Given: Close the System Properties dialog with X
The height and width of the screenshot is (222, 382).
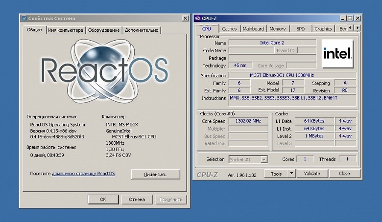Looking at the screenshot, I should pos(185,18).
